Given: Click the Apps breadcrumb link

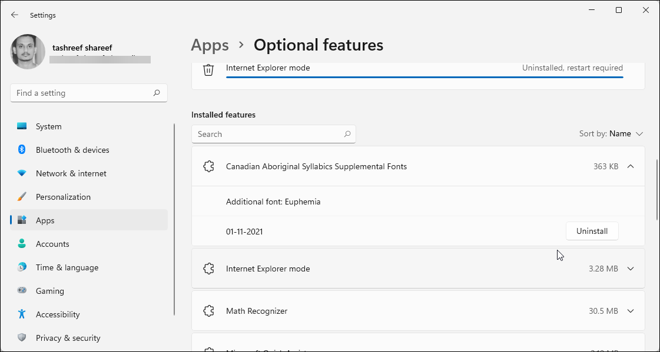Looking at the screenshot, I should tap(210, 45).
